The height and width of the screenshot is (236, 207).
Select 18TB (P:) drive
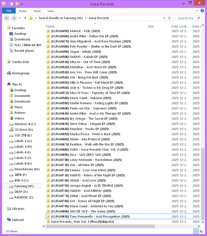[x=21, y=175]
